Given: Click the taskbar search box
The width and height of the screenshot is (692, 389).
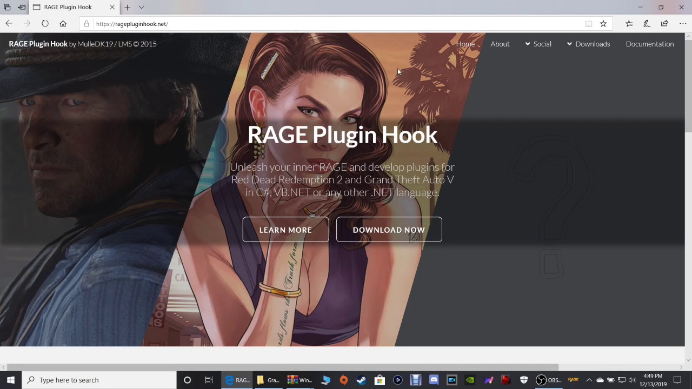Looking at the screenshot, I should (x=99, y=380).
